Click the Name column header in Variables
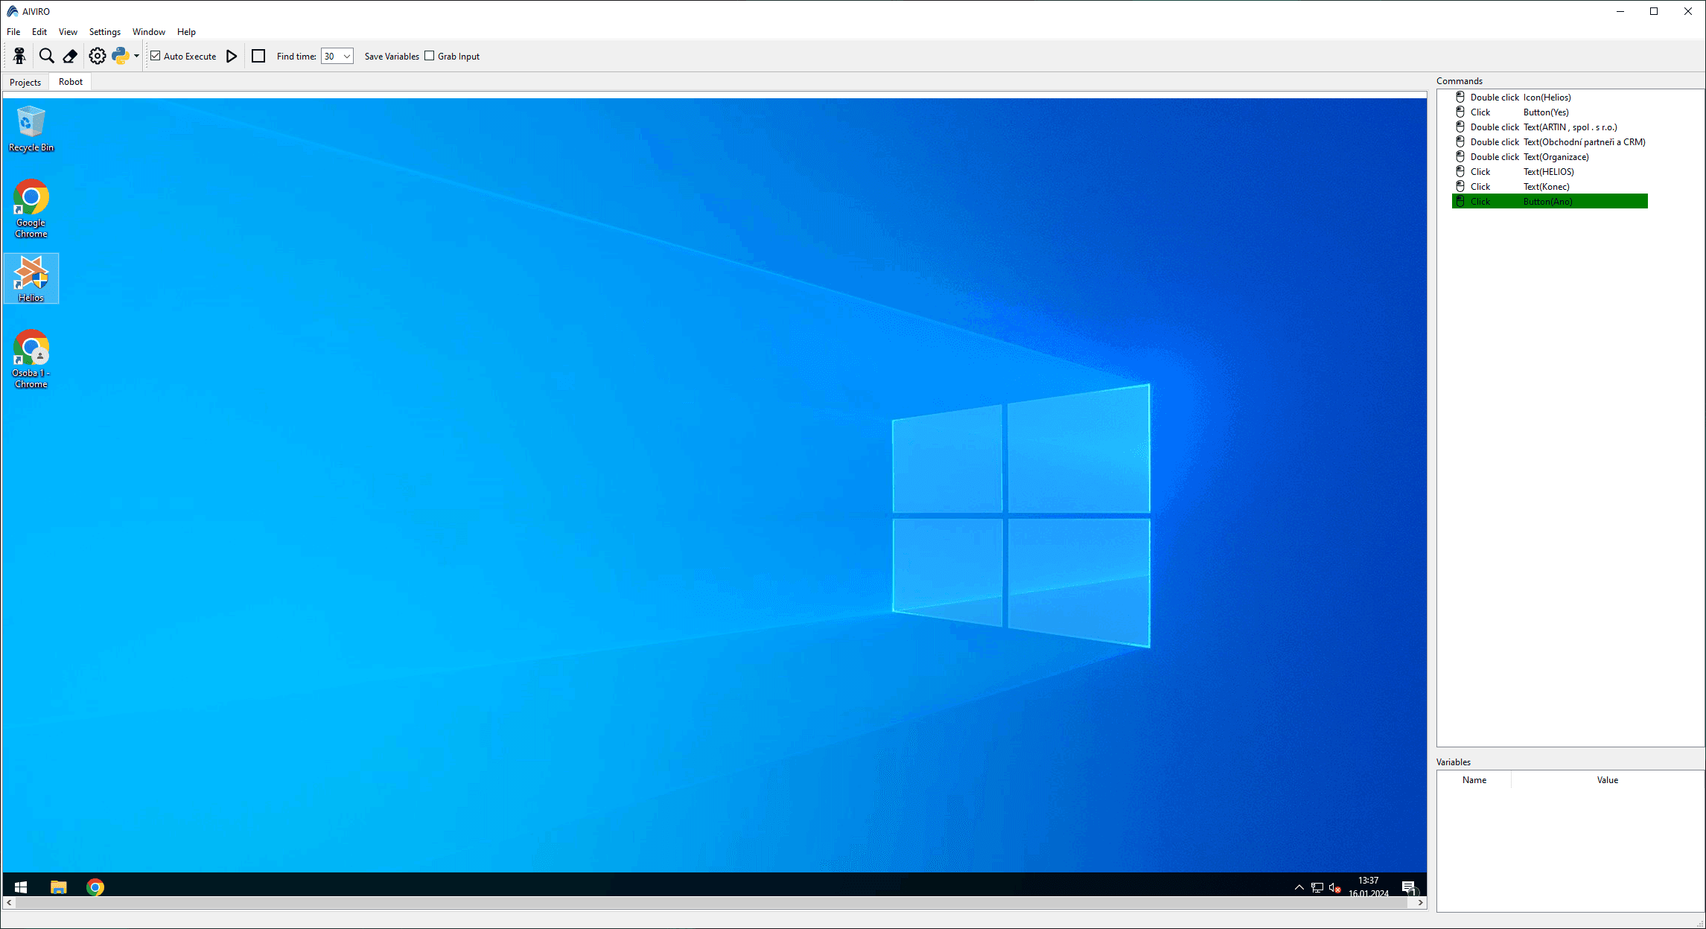 point(1474,780)
